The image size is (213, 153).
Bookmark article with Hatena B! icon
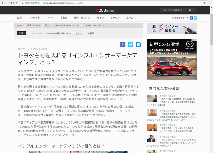tap(138, 44)
